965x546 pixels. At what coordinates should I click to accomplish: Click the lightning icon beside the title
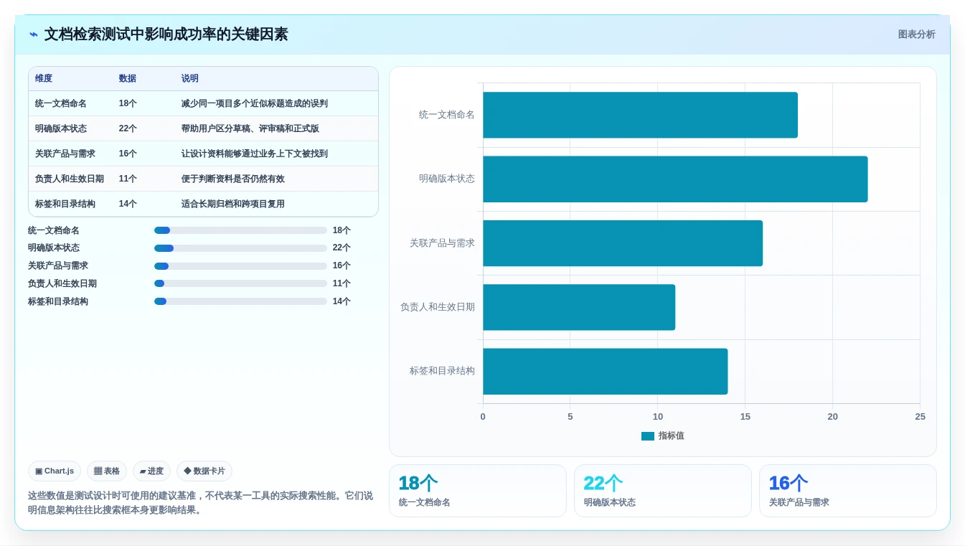[x=34, y=34]
